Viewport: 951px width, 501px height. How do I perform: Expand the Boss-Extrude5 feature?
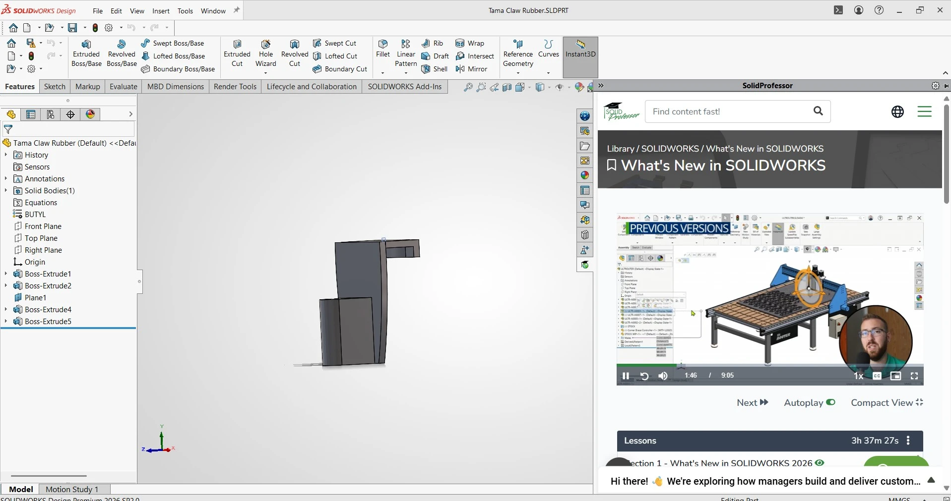pos(6,322)
